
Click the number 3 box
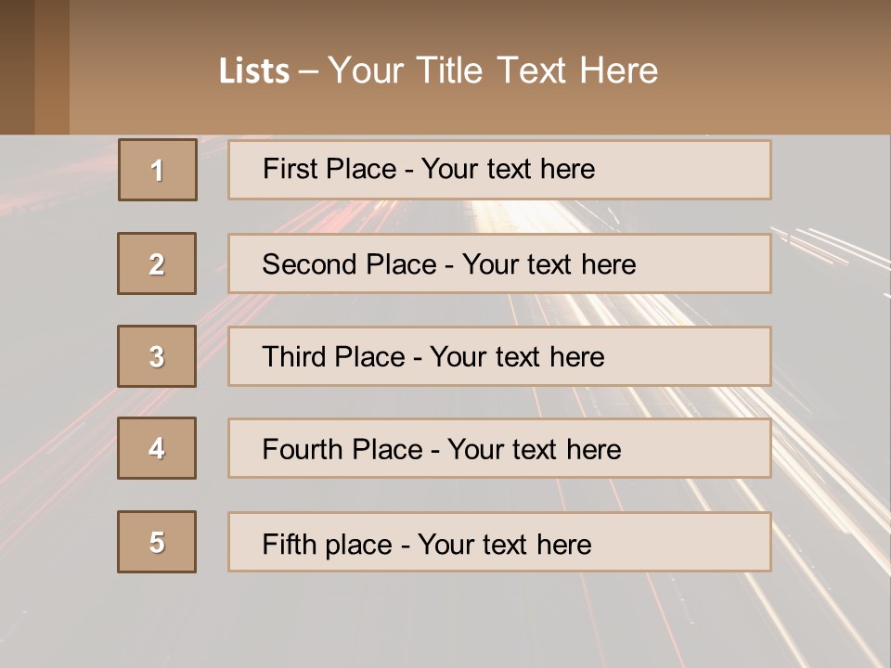[157, 356]
